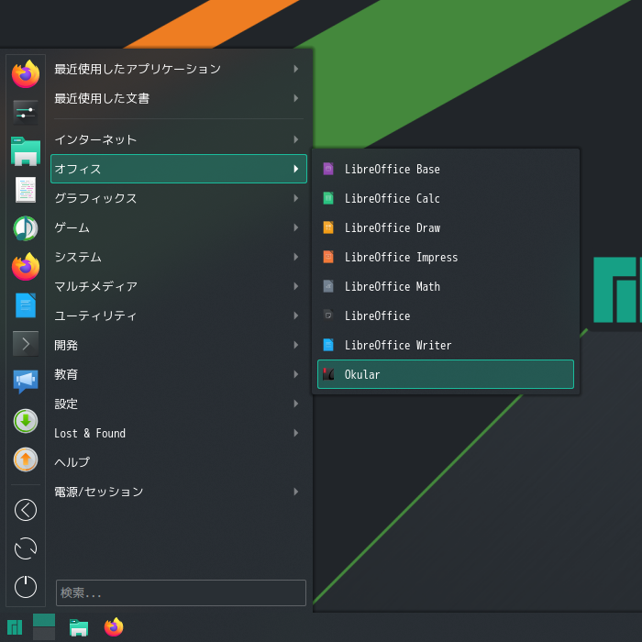The height and width of the screenshot is (642, 642).
Task: Open the 教育 category
Action: pos(179,374)
